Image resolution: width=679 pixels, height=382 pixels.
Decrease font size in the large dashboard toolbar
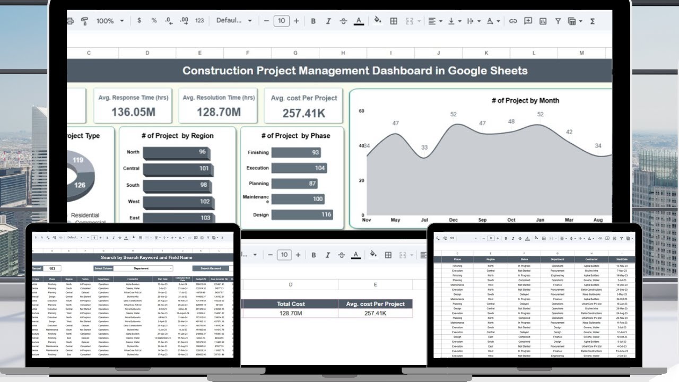266,21
